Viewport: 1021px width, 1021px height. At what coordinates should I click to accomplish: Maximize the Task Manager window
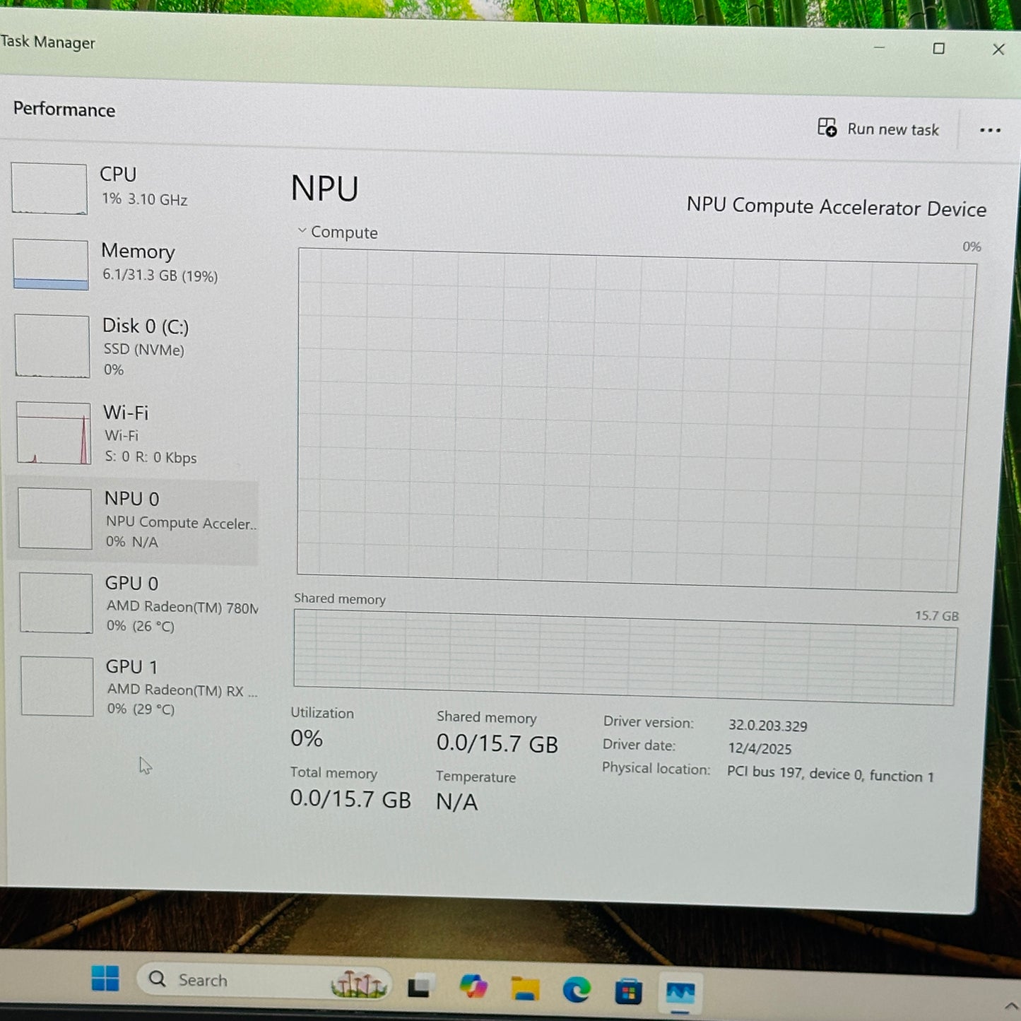[938, 48]
